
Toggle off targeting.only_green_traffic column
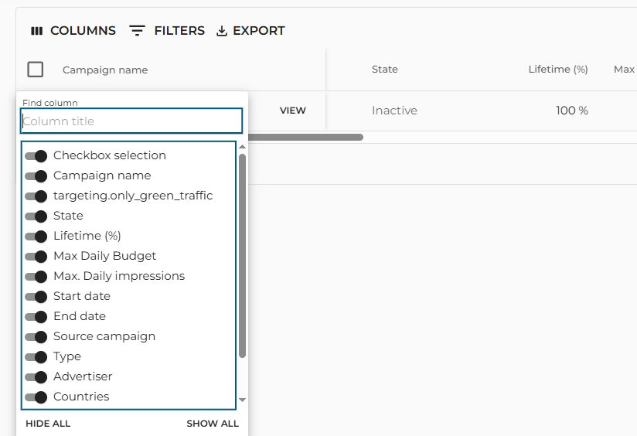click(x=36, y=196)
